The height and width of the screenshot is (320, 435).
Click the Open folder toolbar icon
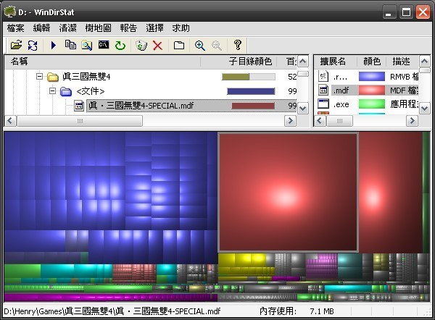(16, 45)
